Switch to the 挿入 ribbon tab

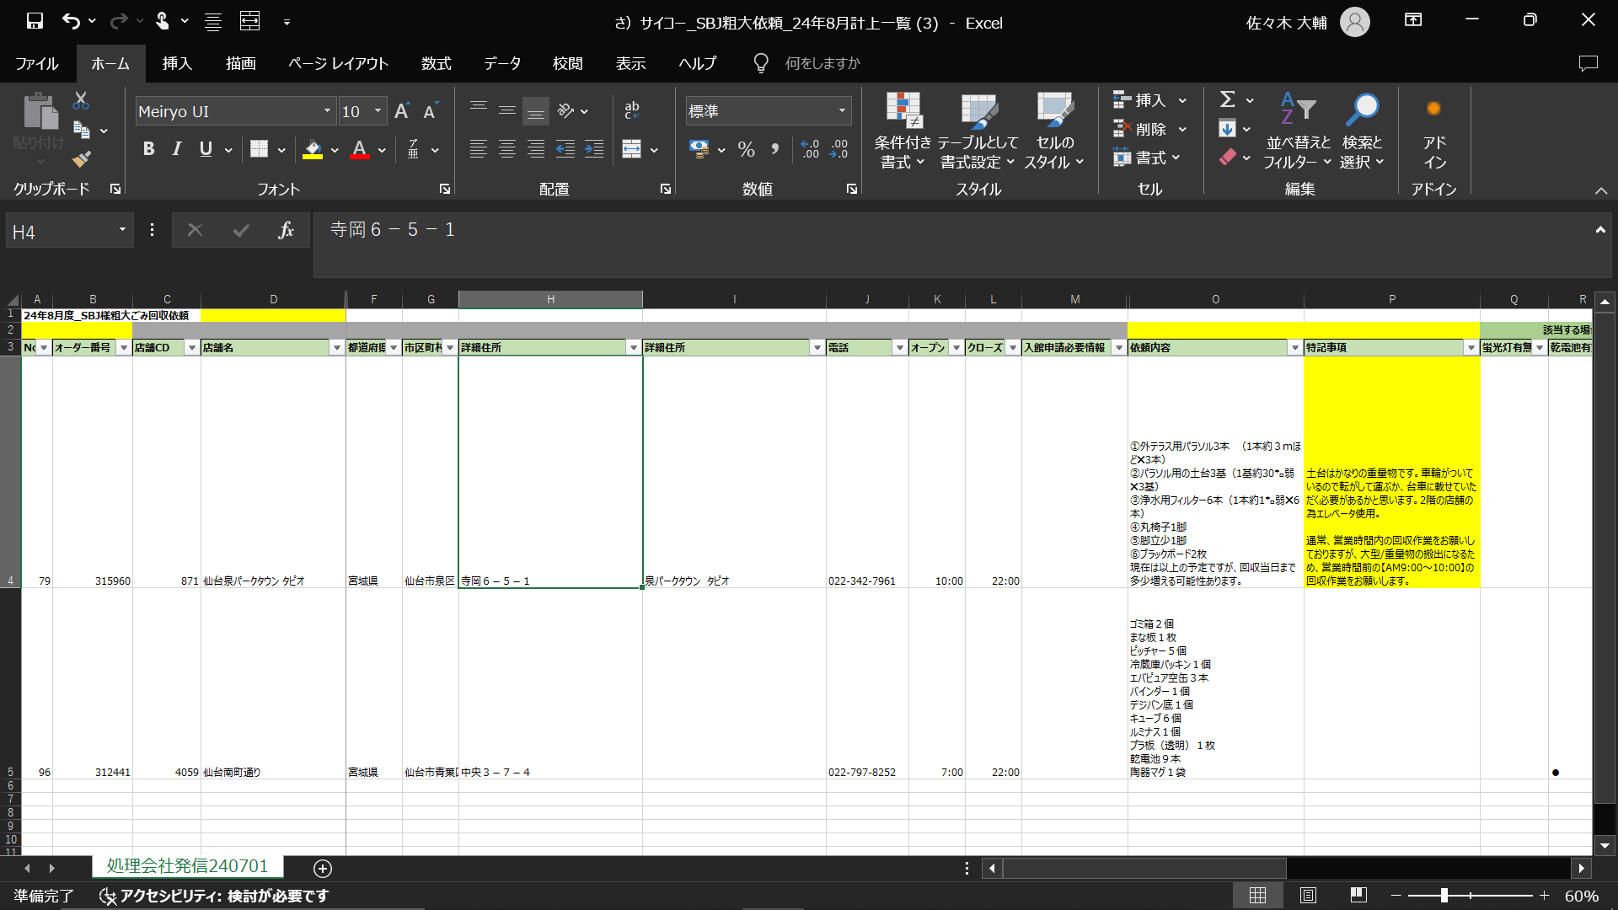[x=177, y=63]
